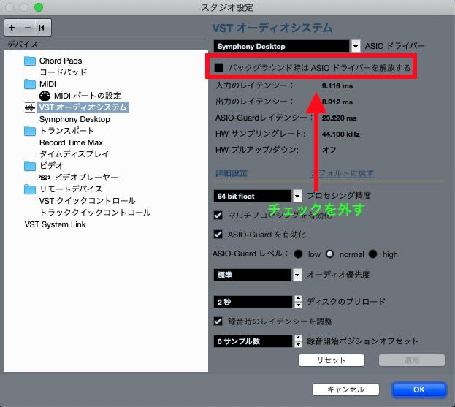Select VST クイックコントロール item
This screenshot has height=407, width=455.
(x=88, y=201)
